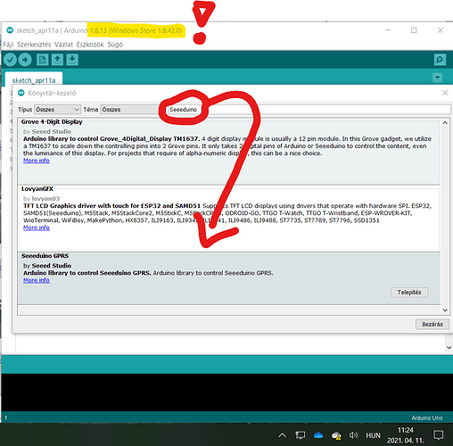
Task: Click the display projection tray icon
Action: (301, 435)
